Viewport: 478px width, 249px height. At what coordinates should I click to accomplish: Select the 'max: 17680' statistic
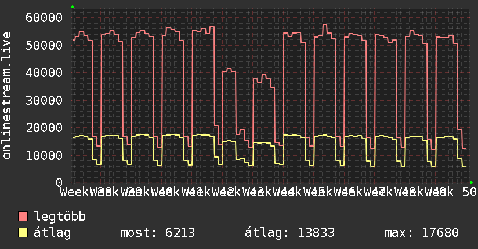point(421,233)
